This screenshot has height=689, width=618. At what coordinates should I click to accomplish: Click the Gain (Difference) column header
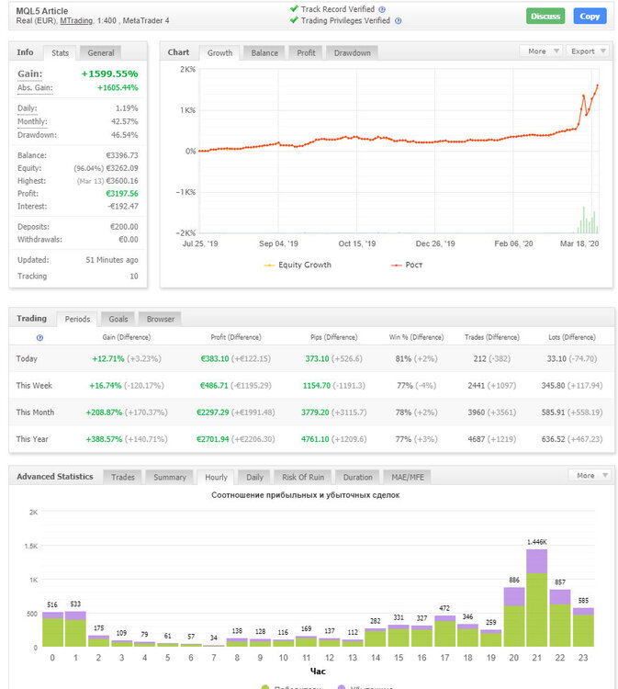click(127, 337)
